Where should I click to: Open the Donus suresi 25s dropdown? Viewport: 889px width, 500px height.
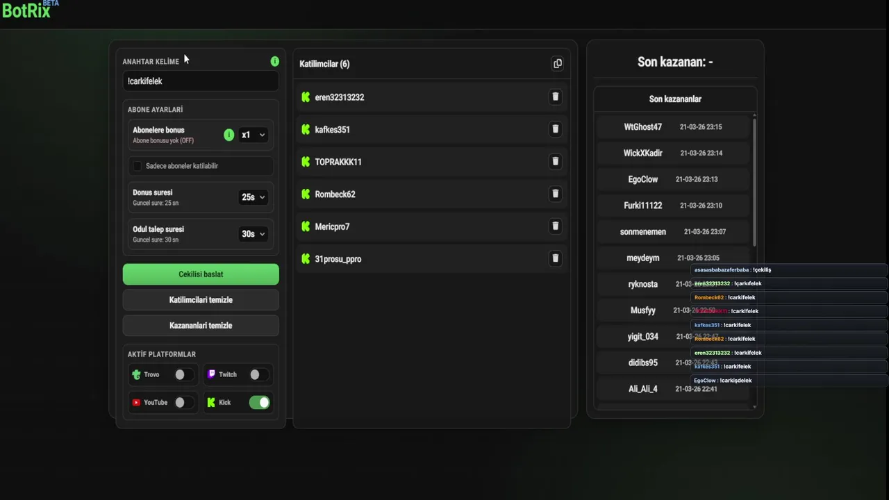point(253,197)
